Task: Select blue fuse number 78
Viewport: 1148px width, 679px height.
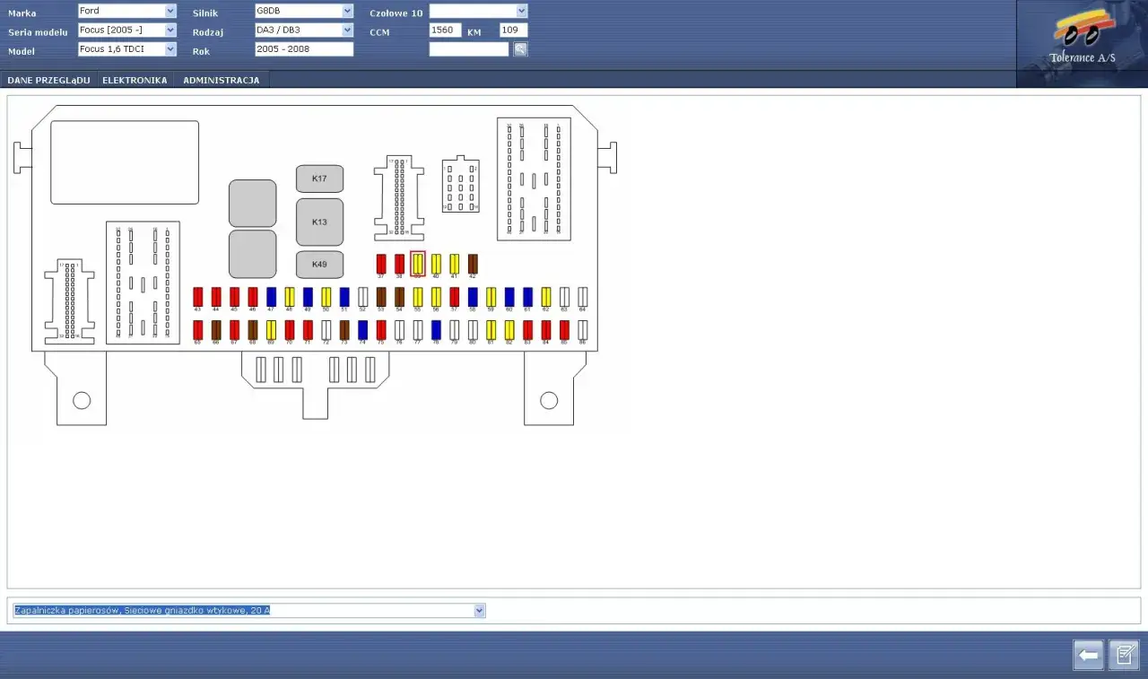Action: 436,330
